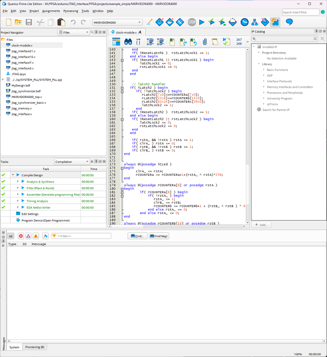
Task: Click the paperclip icon in editor toolbar
Action: 205,42
